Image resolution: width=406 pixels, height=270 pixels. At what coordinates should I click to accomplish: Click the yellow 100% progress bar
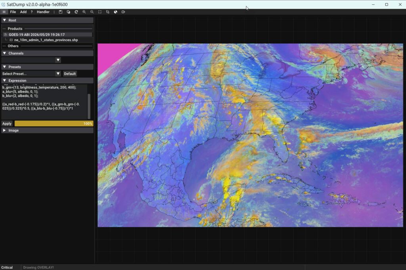click(x=54, y=124)
